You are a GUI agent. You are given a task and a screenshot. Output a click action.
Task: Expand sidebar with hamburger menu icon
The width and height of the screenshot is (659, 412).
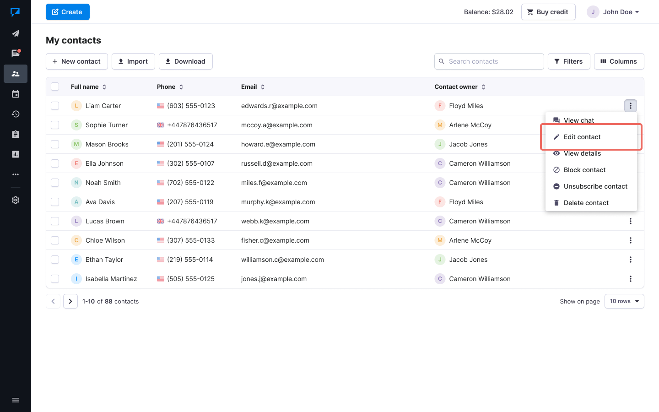coord(16,400)
